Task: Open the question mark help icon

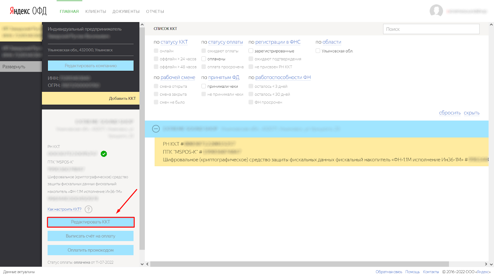Action: click(88, 209)
